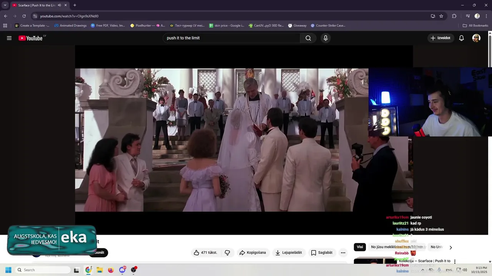Launch Firefox from the taskbar
Screen dimensions: 492x276
pyautogui.click(x=111, y=270)
